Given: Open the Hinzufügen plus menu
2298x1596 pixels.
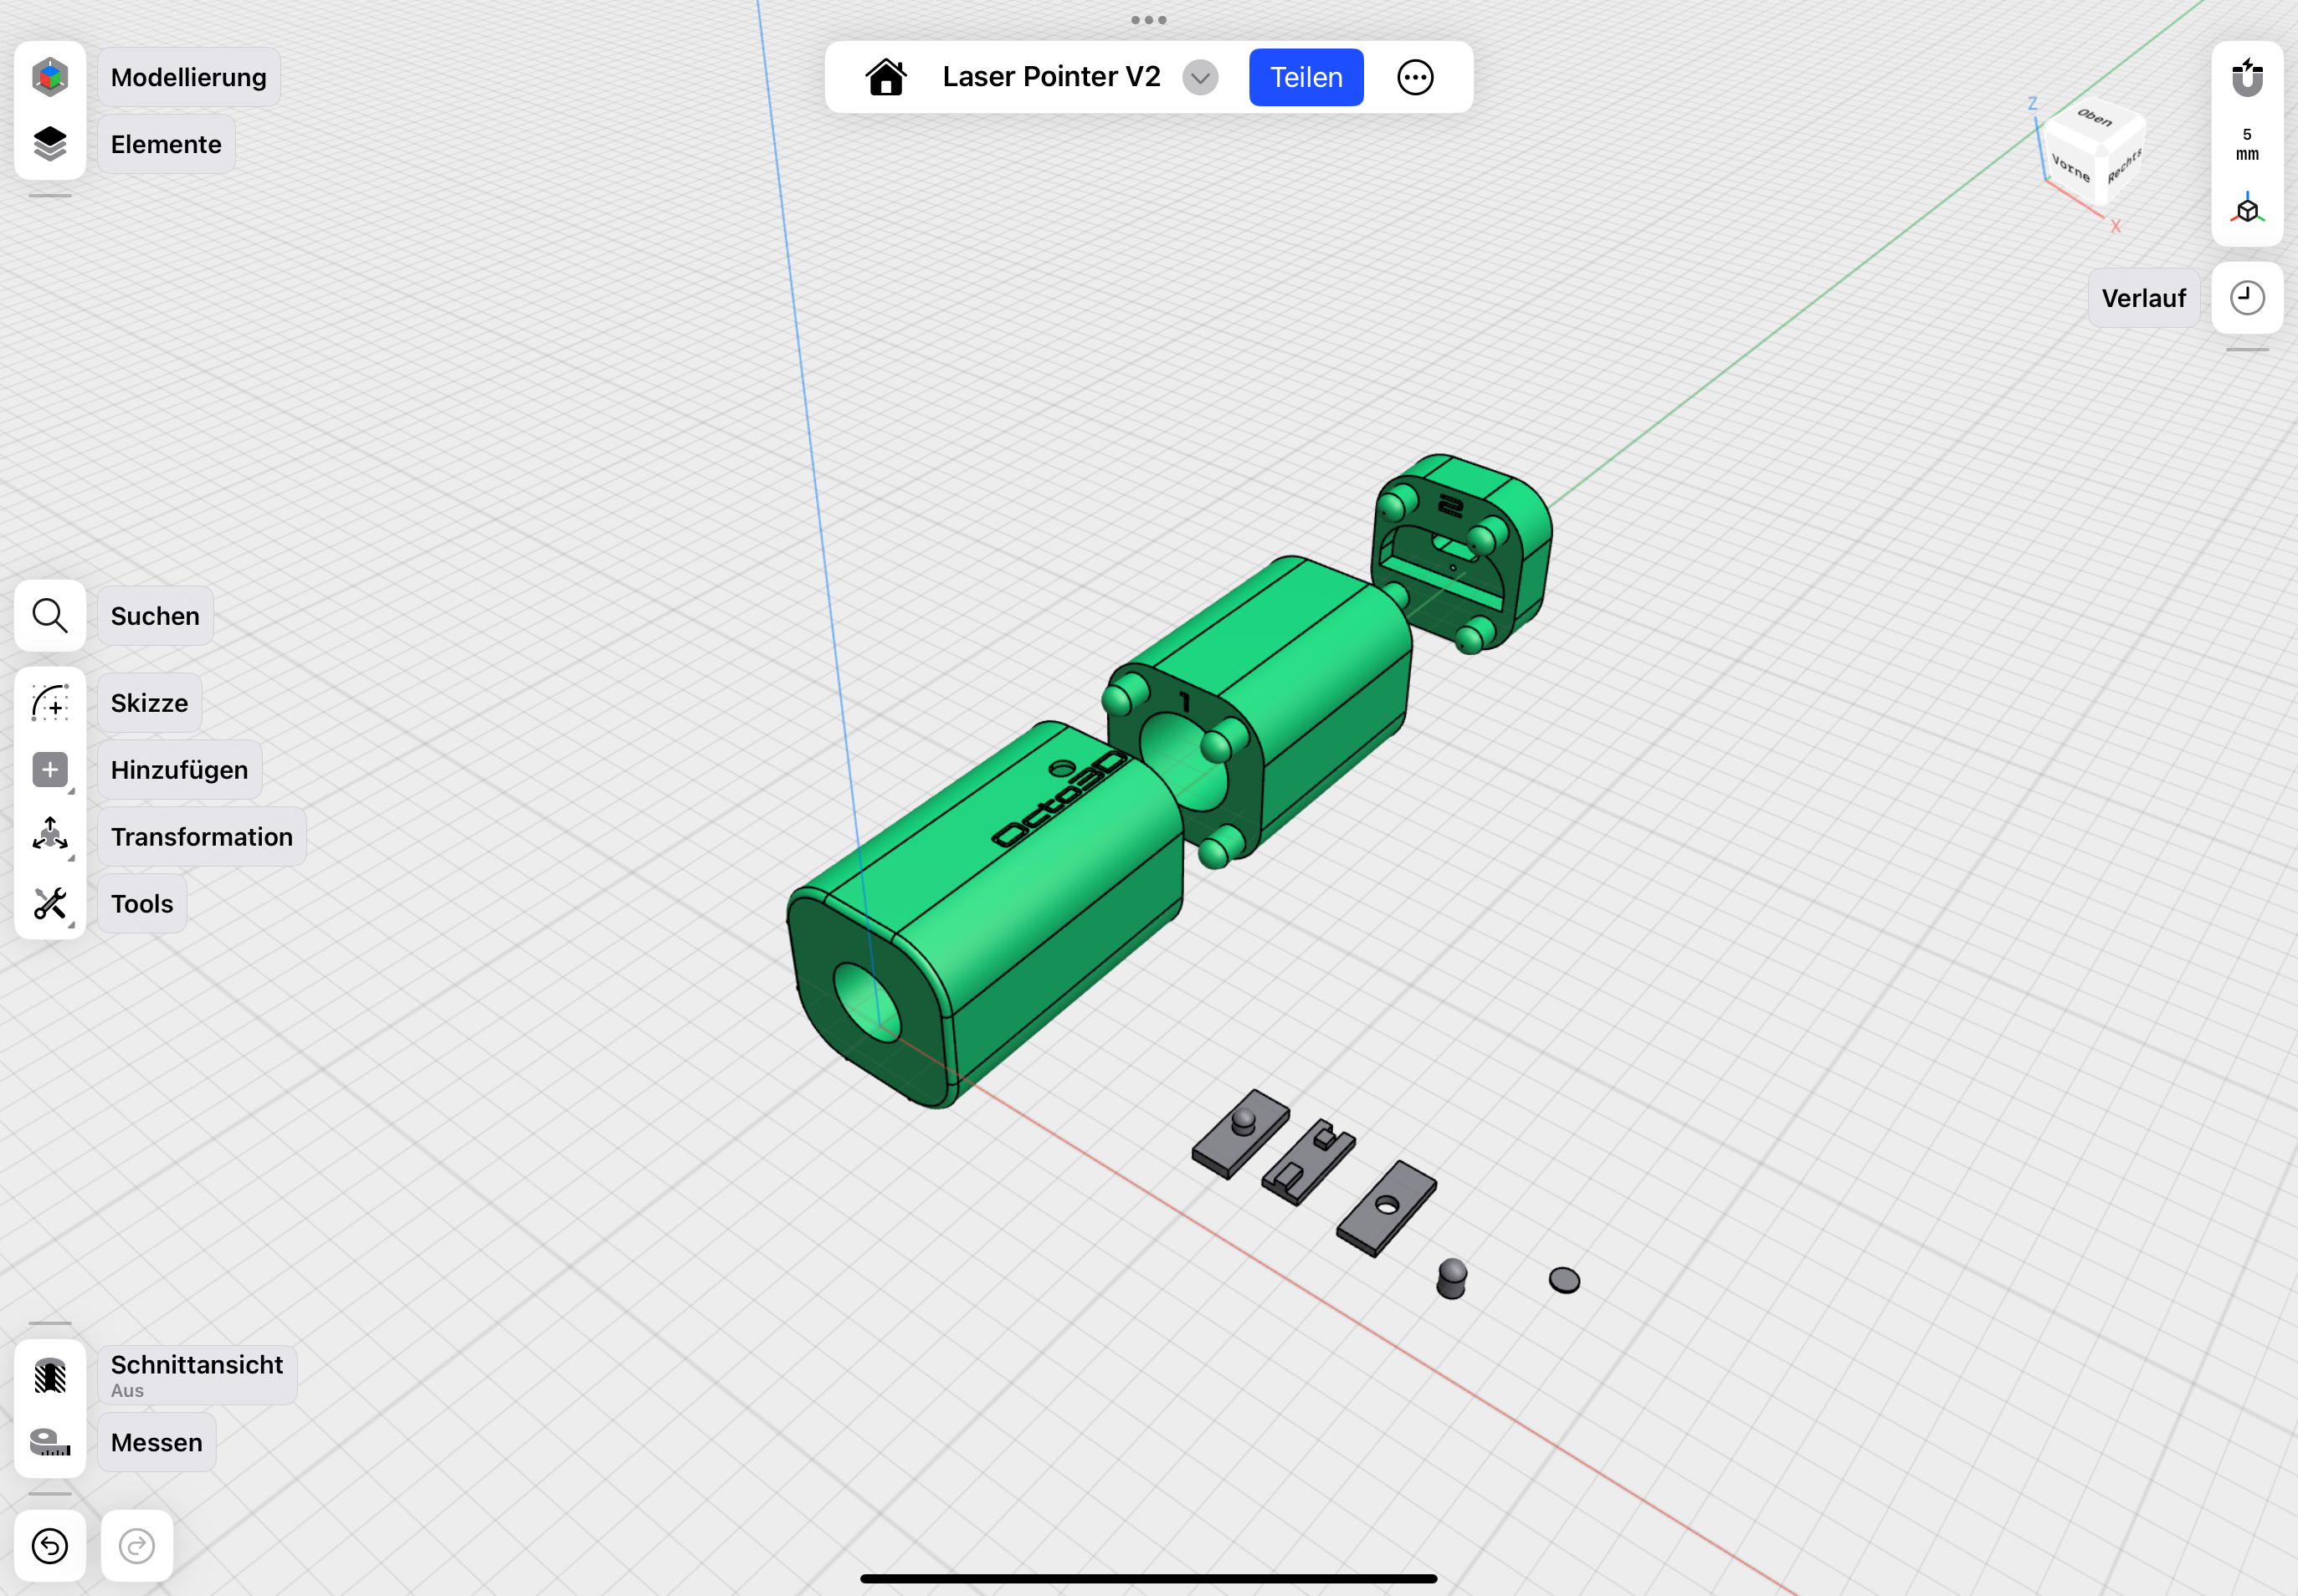Looking at the screenshot, I should (x=50, y=770).
